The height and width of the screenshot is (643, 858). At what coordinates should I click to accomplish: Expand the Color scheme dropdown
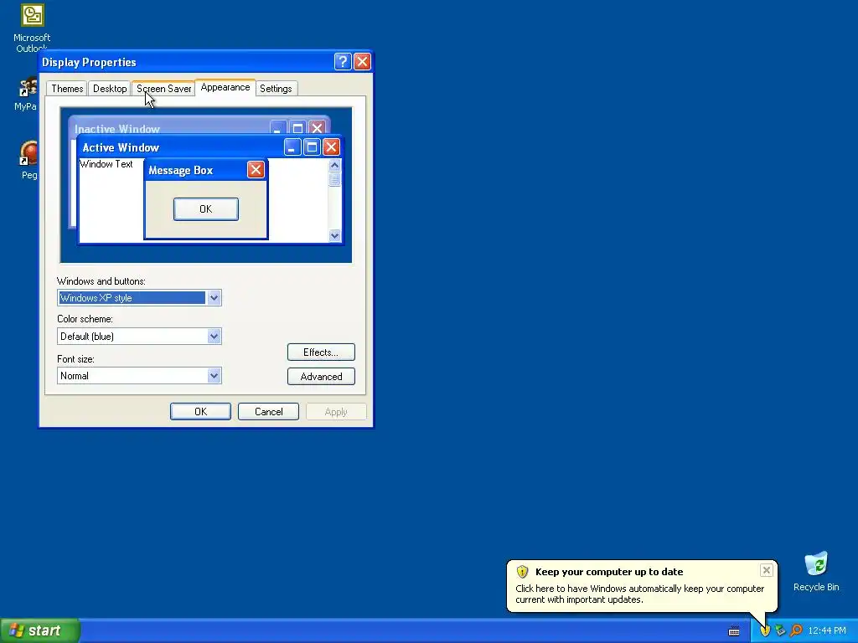tap(214, 337)
